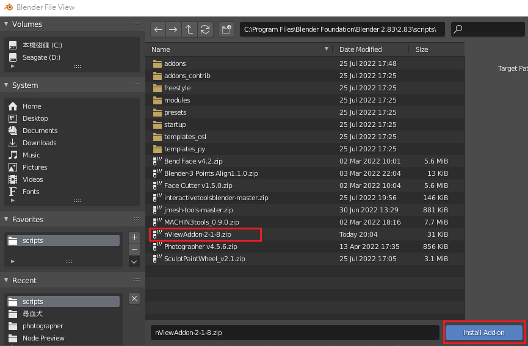Select the scripts favorite entry
This screenshot has height=346, width=528.
[x=64, y=240]
